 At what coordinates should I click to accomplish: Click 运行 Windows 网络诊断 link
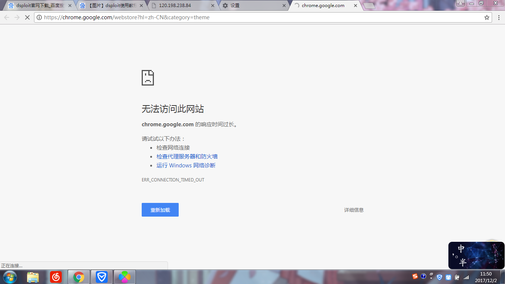[186, 165]
